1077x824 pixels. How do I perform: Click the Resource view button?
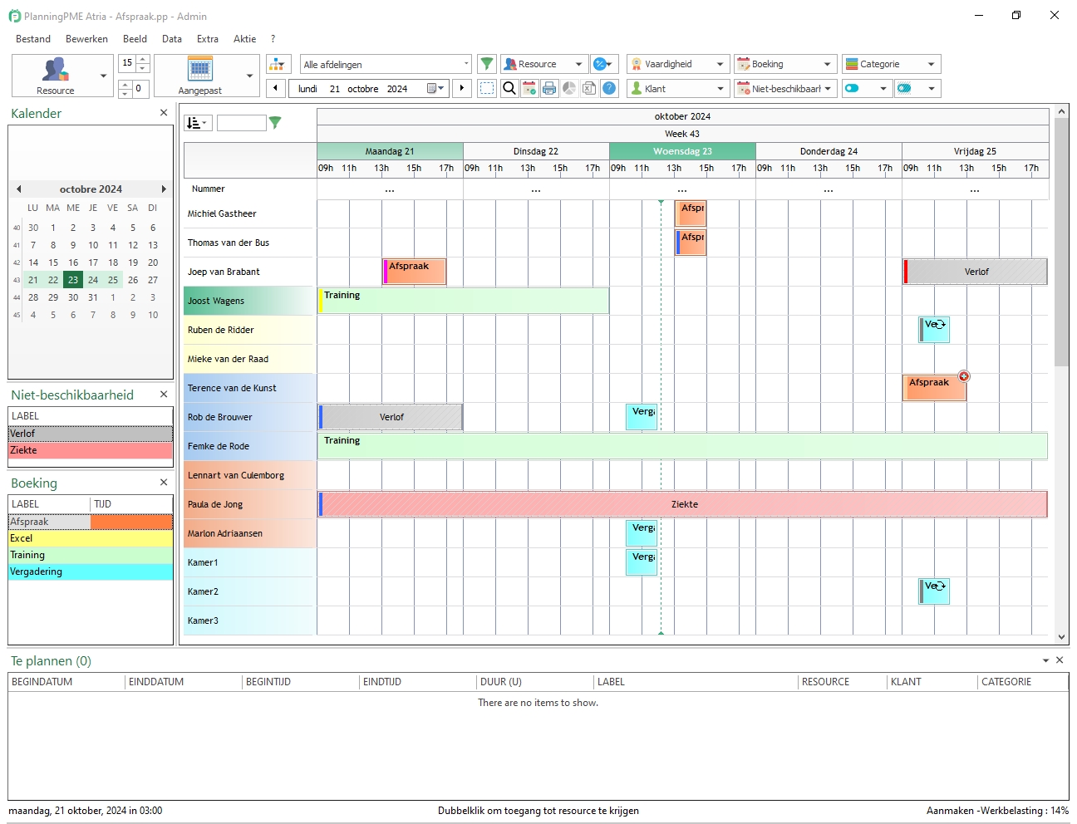pos(55,76)
